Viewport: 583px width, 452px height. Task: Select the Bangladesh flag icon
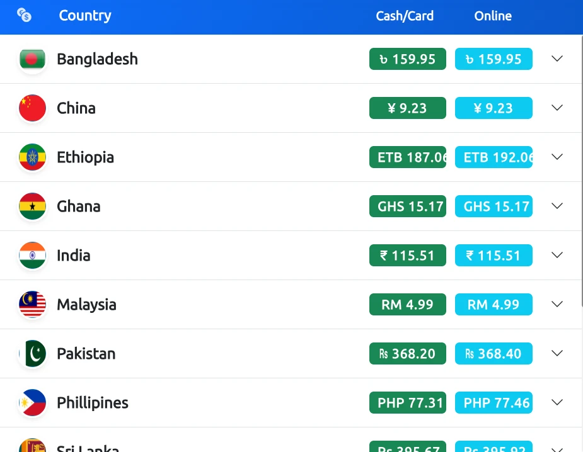32,59
